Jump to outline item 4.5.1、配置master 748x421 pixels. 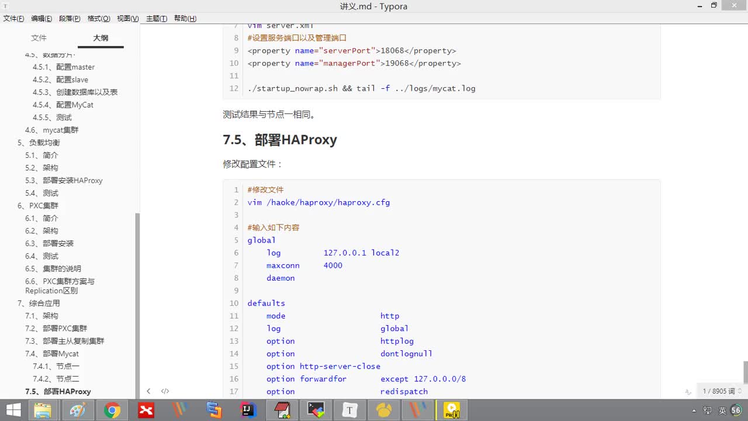64,67
